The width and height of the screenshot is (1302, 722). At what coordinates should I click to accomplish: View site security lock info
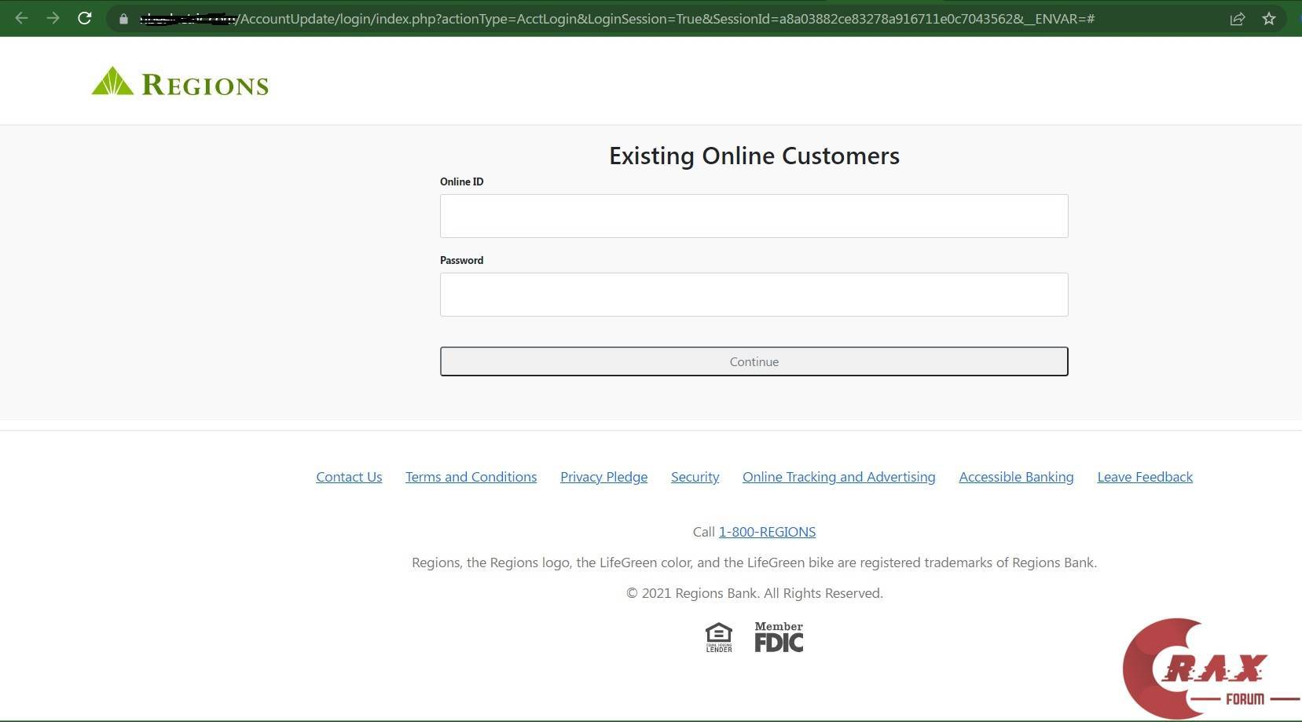click(x=123, y=19)
